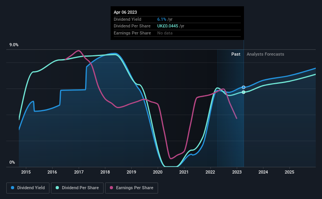Click the 2020 x-axis label
322x199 pixels.
[x=158, y=172]
